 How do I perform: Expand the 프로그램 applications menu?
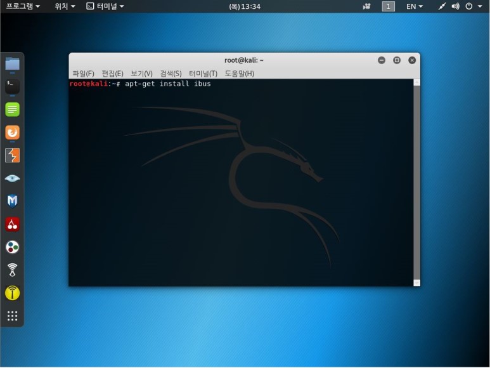coord(23,6)
